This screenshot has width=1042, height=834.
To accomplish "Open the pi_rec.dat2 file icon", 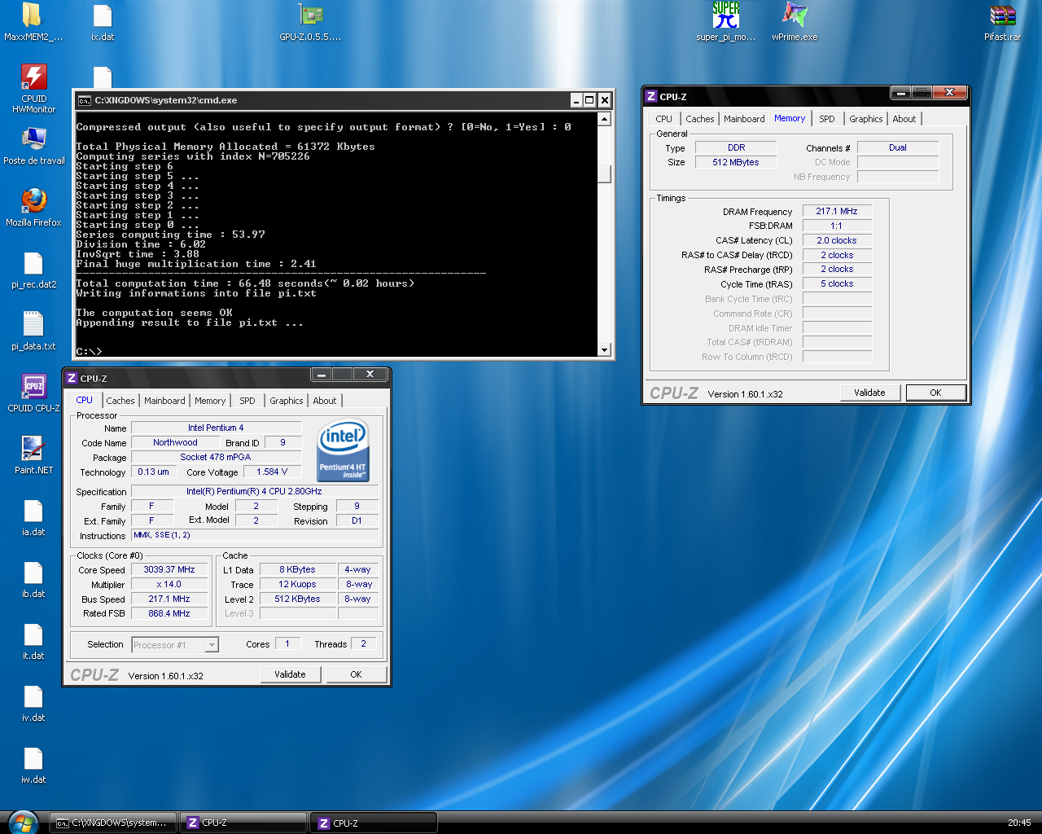I will click(x=33, y=262).
